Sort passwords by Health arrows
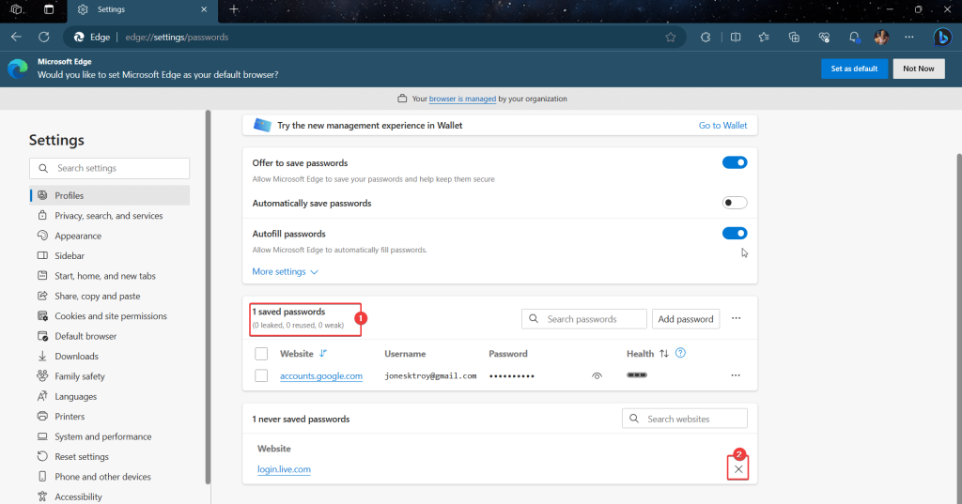 [664, 354]
